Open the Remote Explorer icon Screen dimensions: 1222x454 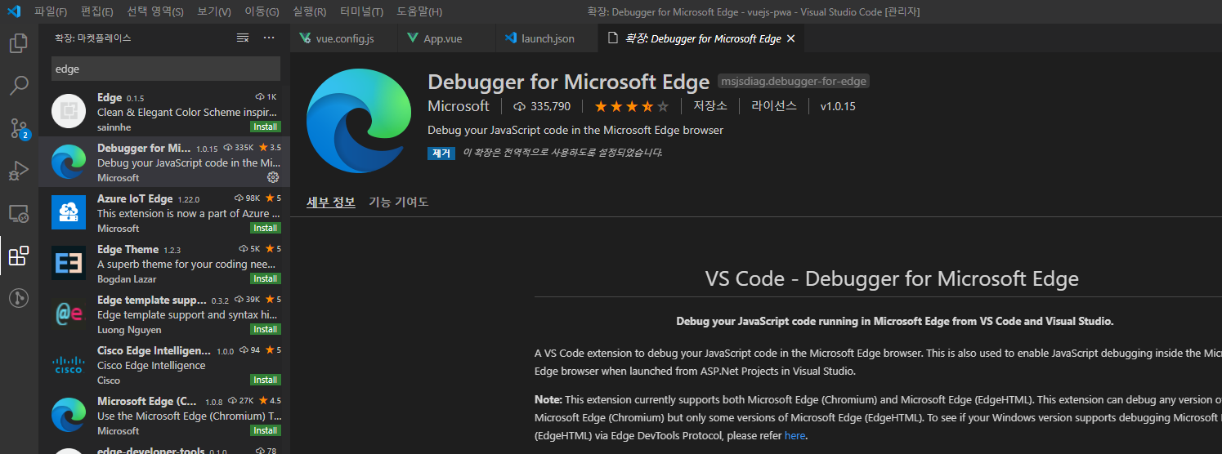click(18, 214)
